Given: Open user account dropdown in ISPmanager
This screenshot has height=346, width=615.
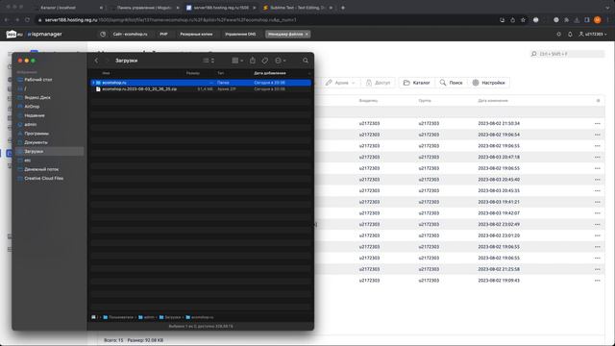Looking at the screenshot, I should coord(593,35).
